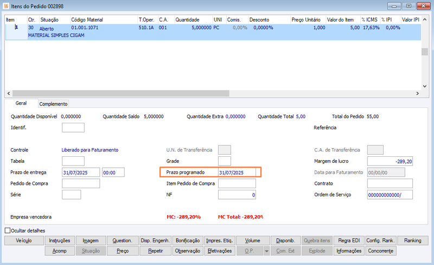Click the grid vertical scroll up arrow
434x265 pixels.
click(425, 19)
